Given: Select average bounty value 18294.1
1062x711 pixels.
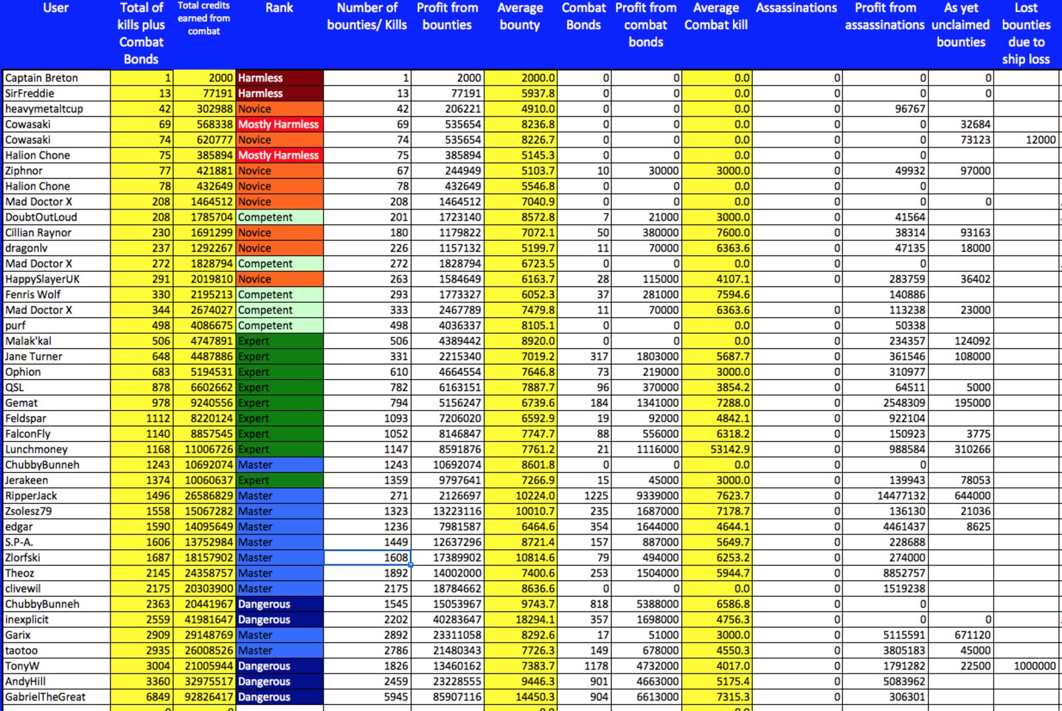Looking at the screenshot, I should click(520, 619).
